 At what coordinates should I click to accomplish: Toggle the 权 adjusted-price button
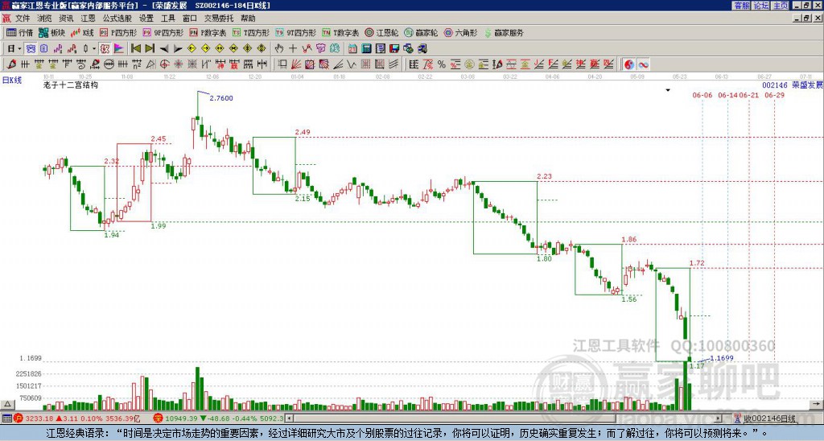pyautogui.click(x=105, y=49)
